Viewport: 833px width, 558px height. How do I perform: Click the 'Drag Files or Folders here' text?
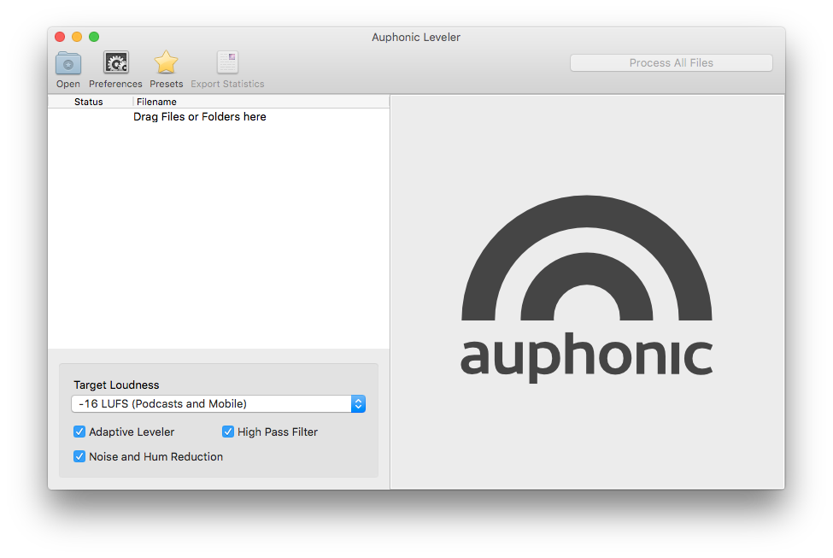(200, 117)
